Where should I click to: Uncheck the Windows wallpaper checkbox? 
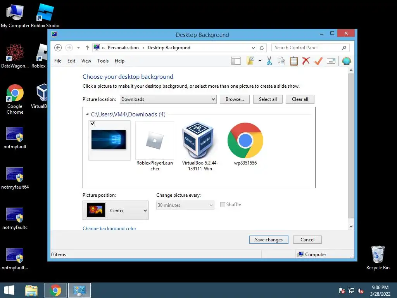point(92,124)
